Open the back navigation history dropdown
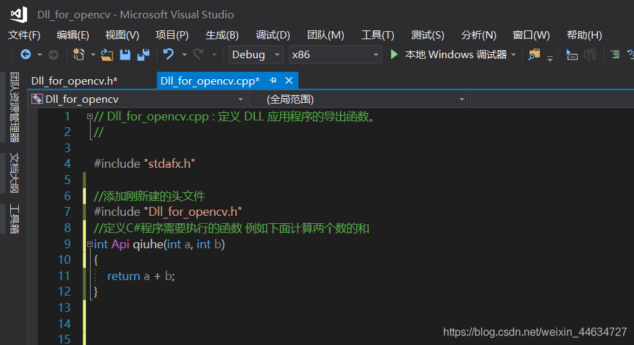The height and width of the screenshot is (345, 634). pos(40,55)
